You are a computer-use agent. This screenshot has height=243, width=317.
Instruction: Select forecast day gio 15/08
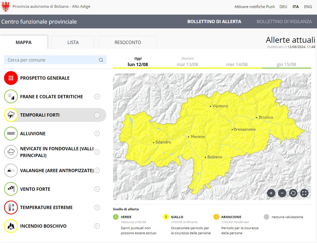(286, 64)
